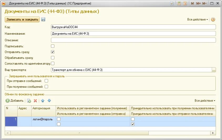Tick регламентном задании (получение) checkbox in row 1

point(59,119)
